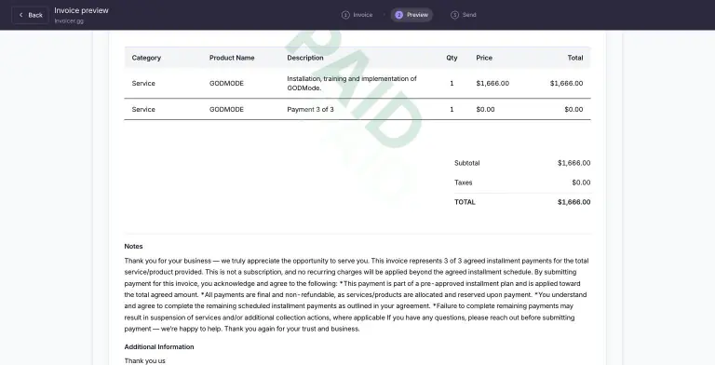Image resolution: width=715 pixels, height=365 pixels.
Task: Click the Taxes amount $0.00
Action: click(581, 182)
